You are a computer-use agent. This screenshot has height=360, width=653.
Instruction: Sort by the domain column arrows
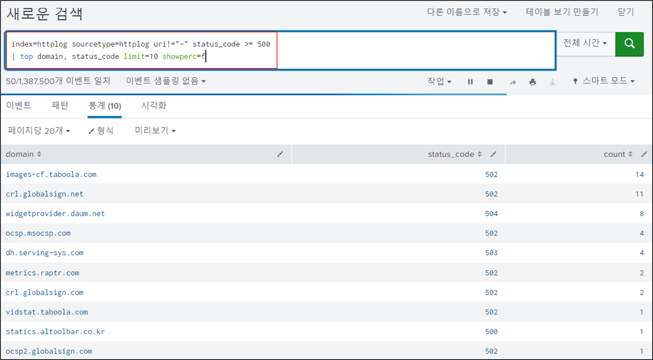[39, 154]
